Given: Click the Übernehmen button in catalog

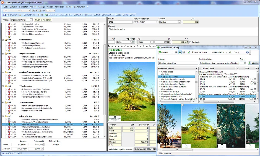Looking at the screenshot, I should pos(253,63).
